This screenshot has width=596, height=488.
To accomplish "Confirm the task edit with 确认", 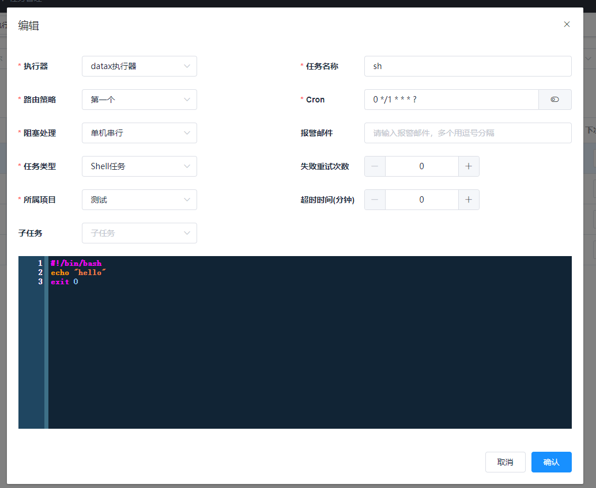I will 551,462.
